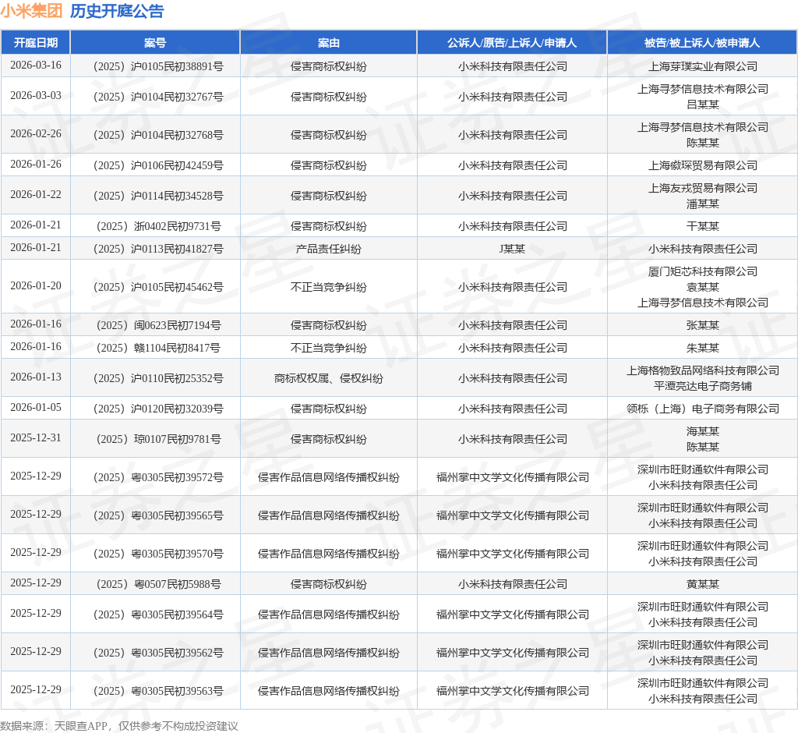Click defendant 张某某
Viewport: 798px width, 733px height.
[x=702, y=325]
